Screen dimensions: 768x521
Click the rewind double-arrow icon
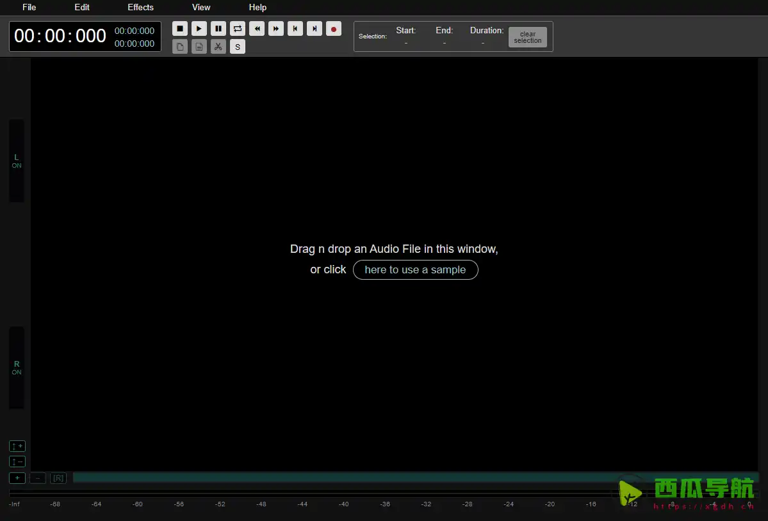(x=257, y=29)
